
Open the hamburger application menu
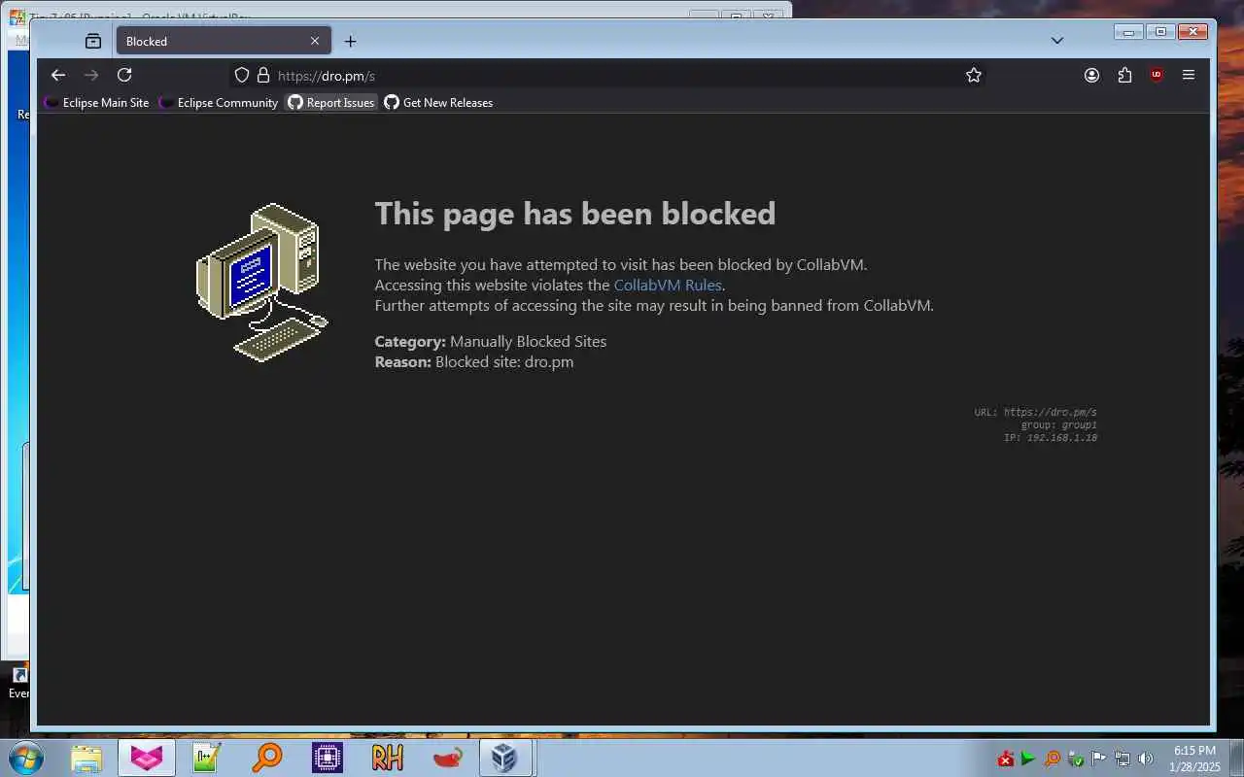[1189, 75]
